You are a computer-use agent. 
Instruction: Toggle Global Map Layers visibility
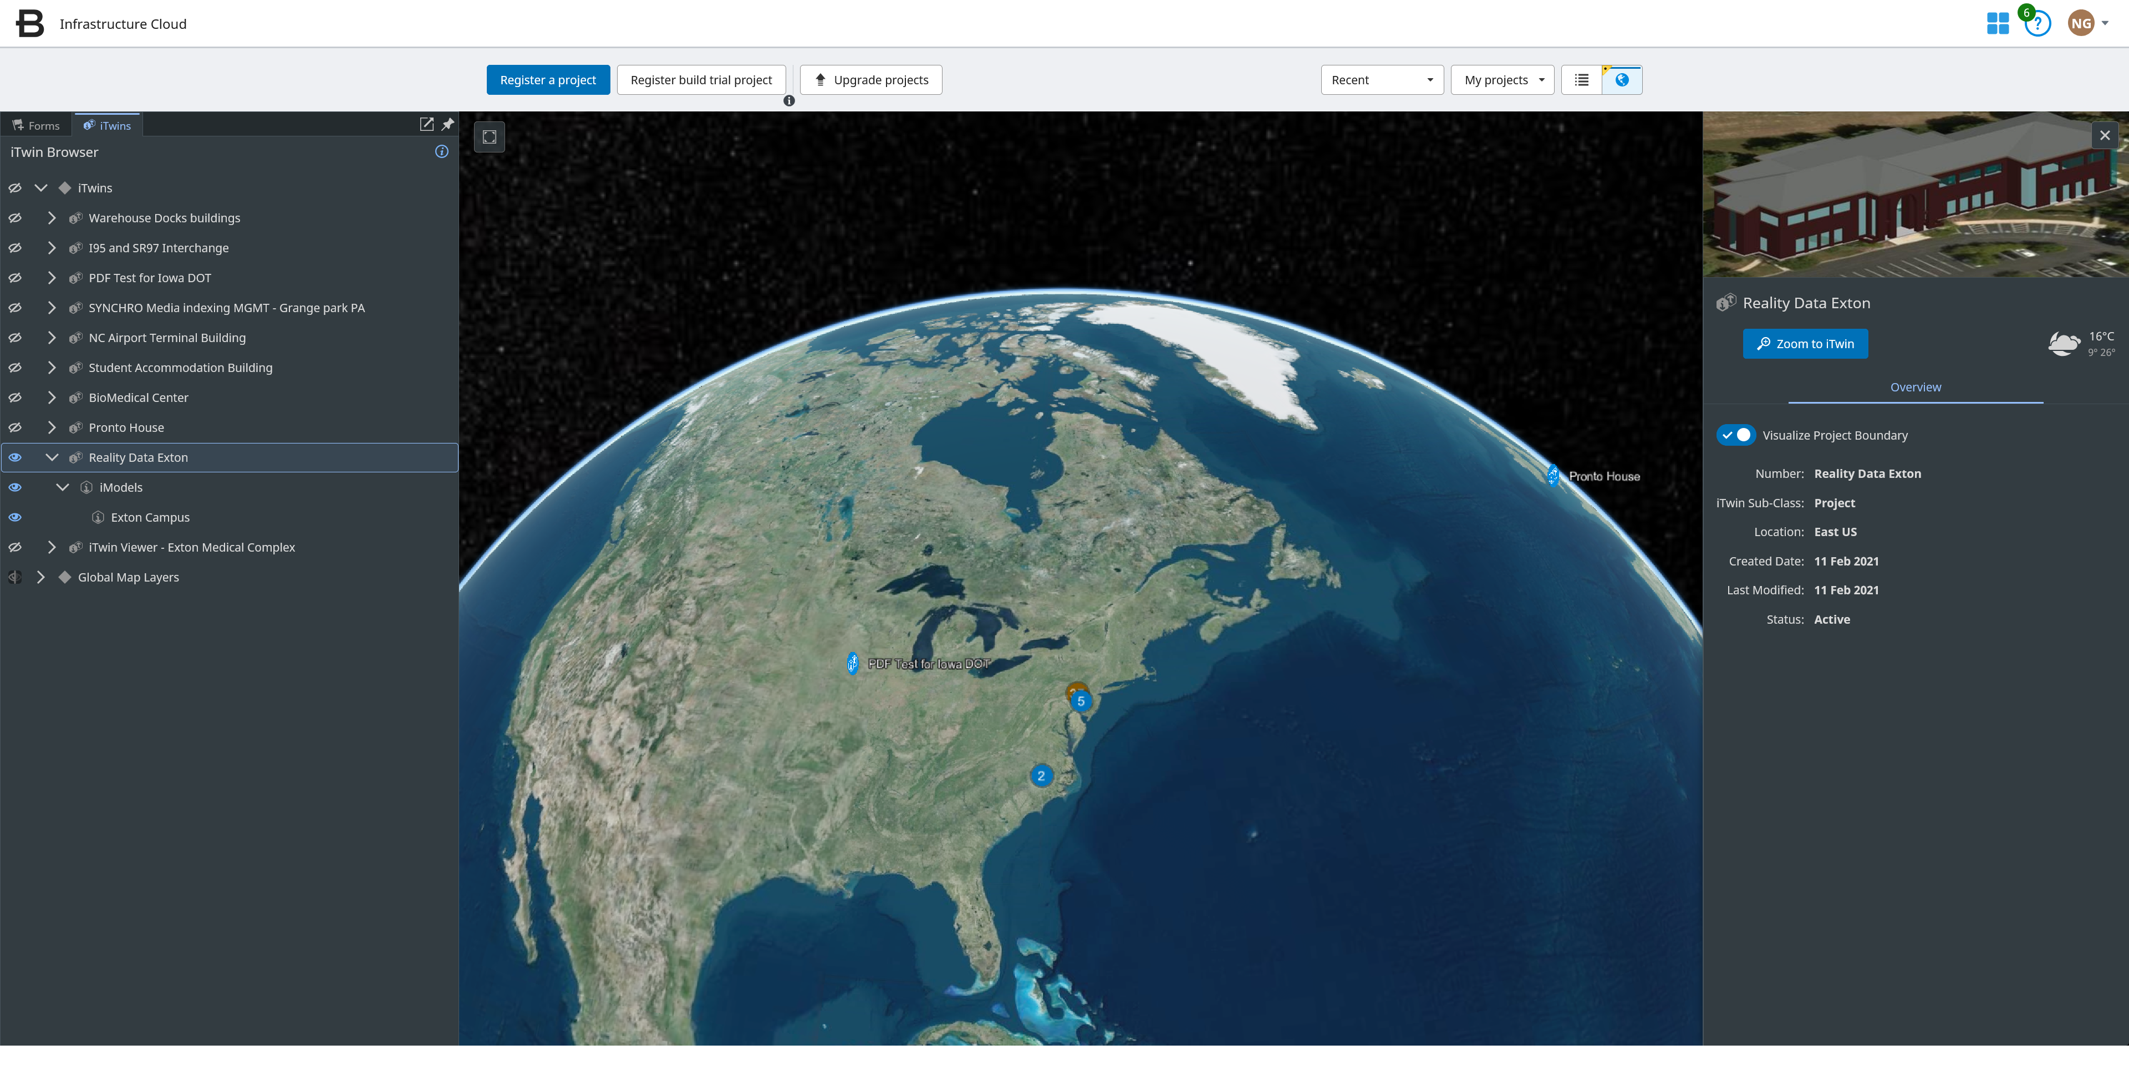click(15, 577)
